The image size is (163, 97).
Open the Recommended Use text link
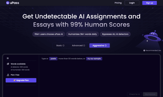pyautogui.click(x=153, y=50)
